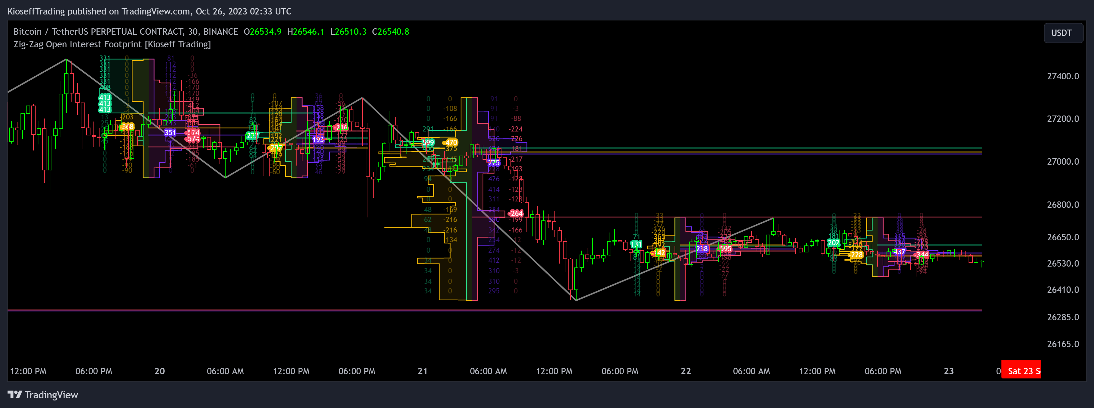Open the TradingView logo link

[x=43, y=395]
